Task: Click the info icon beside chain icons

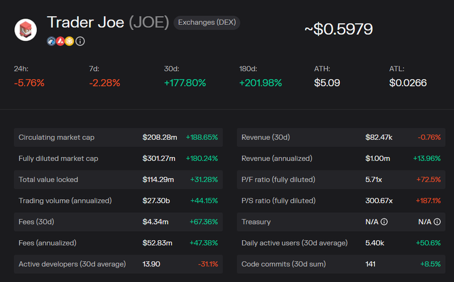Action: (x=80, y=41)
